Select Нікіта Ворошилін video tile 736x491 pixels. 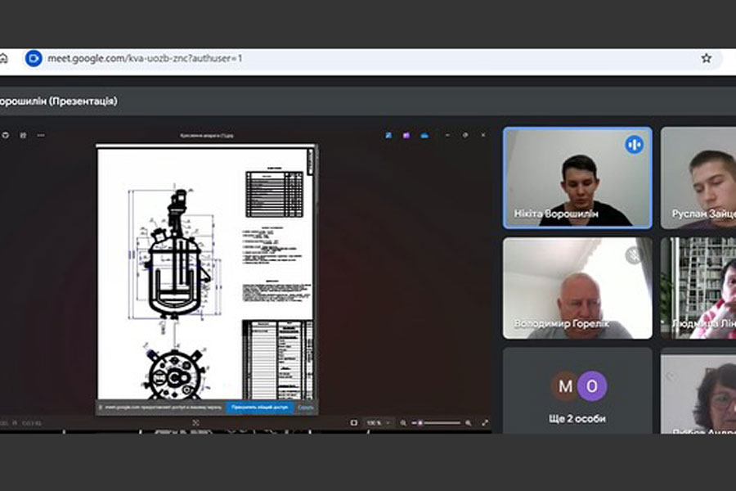[577, 178]
